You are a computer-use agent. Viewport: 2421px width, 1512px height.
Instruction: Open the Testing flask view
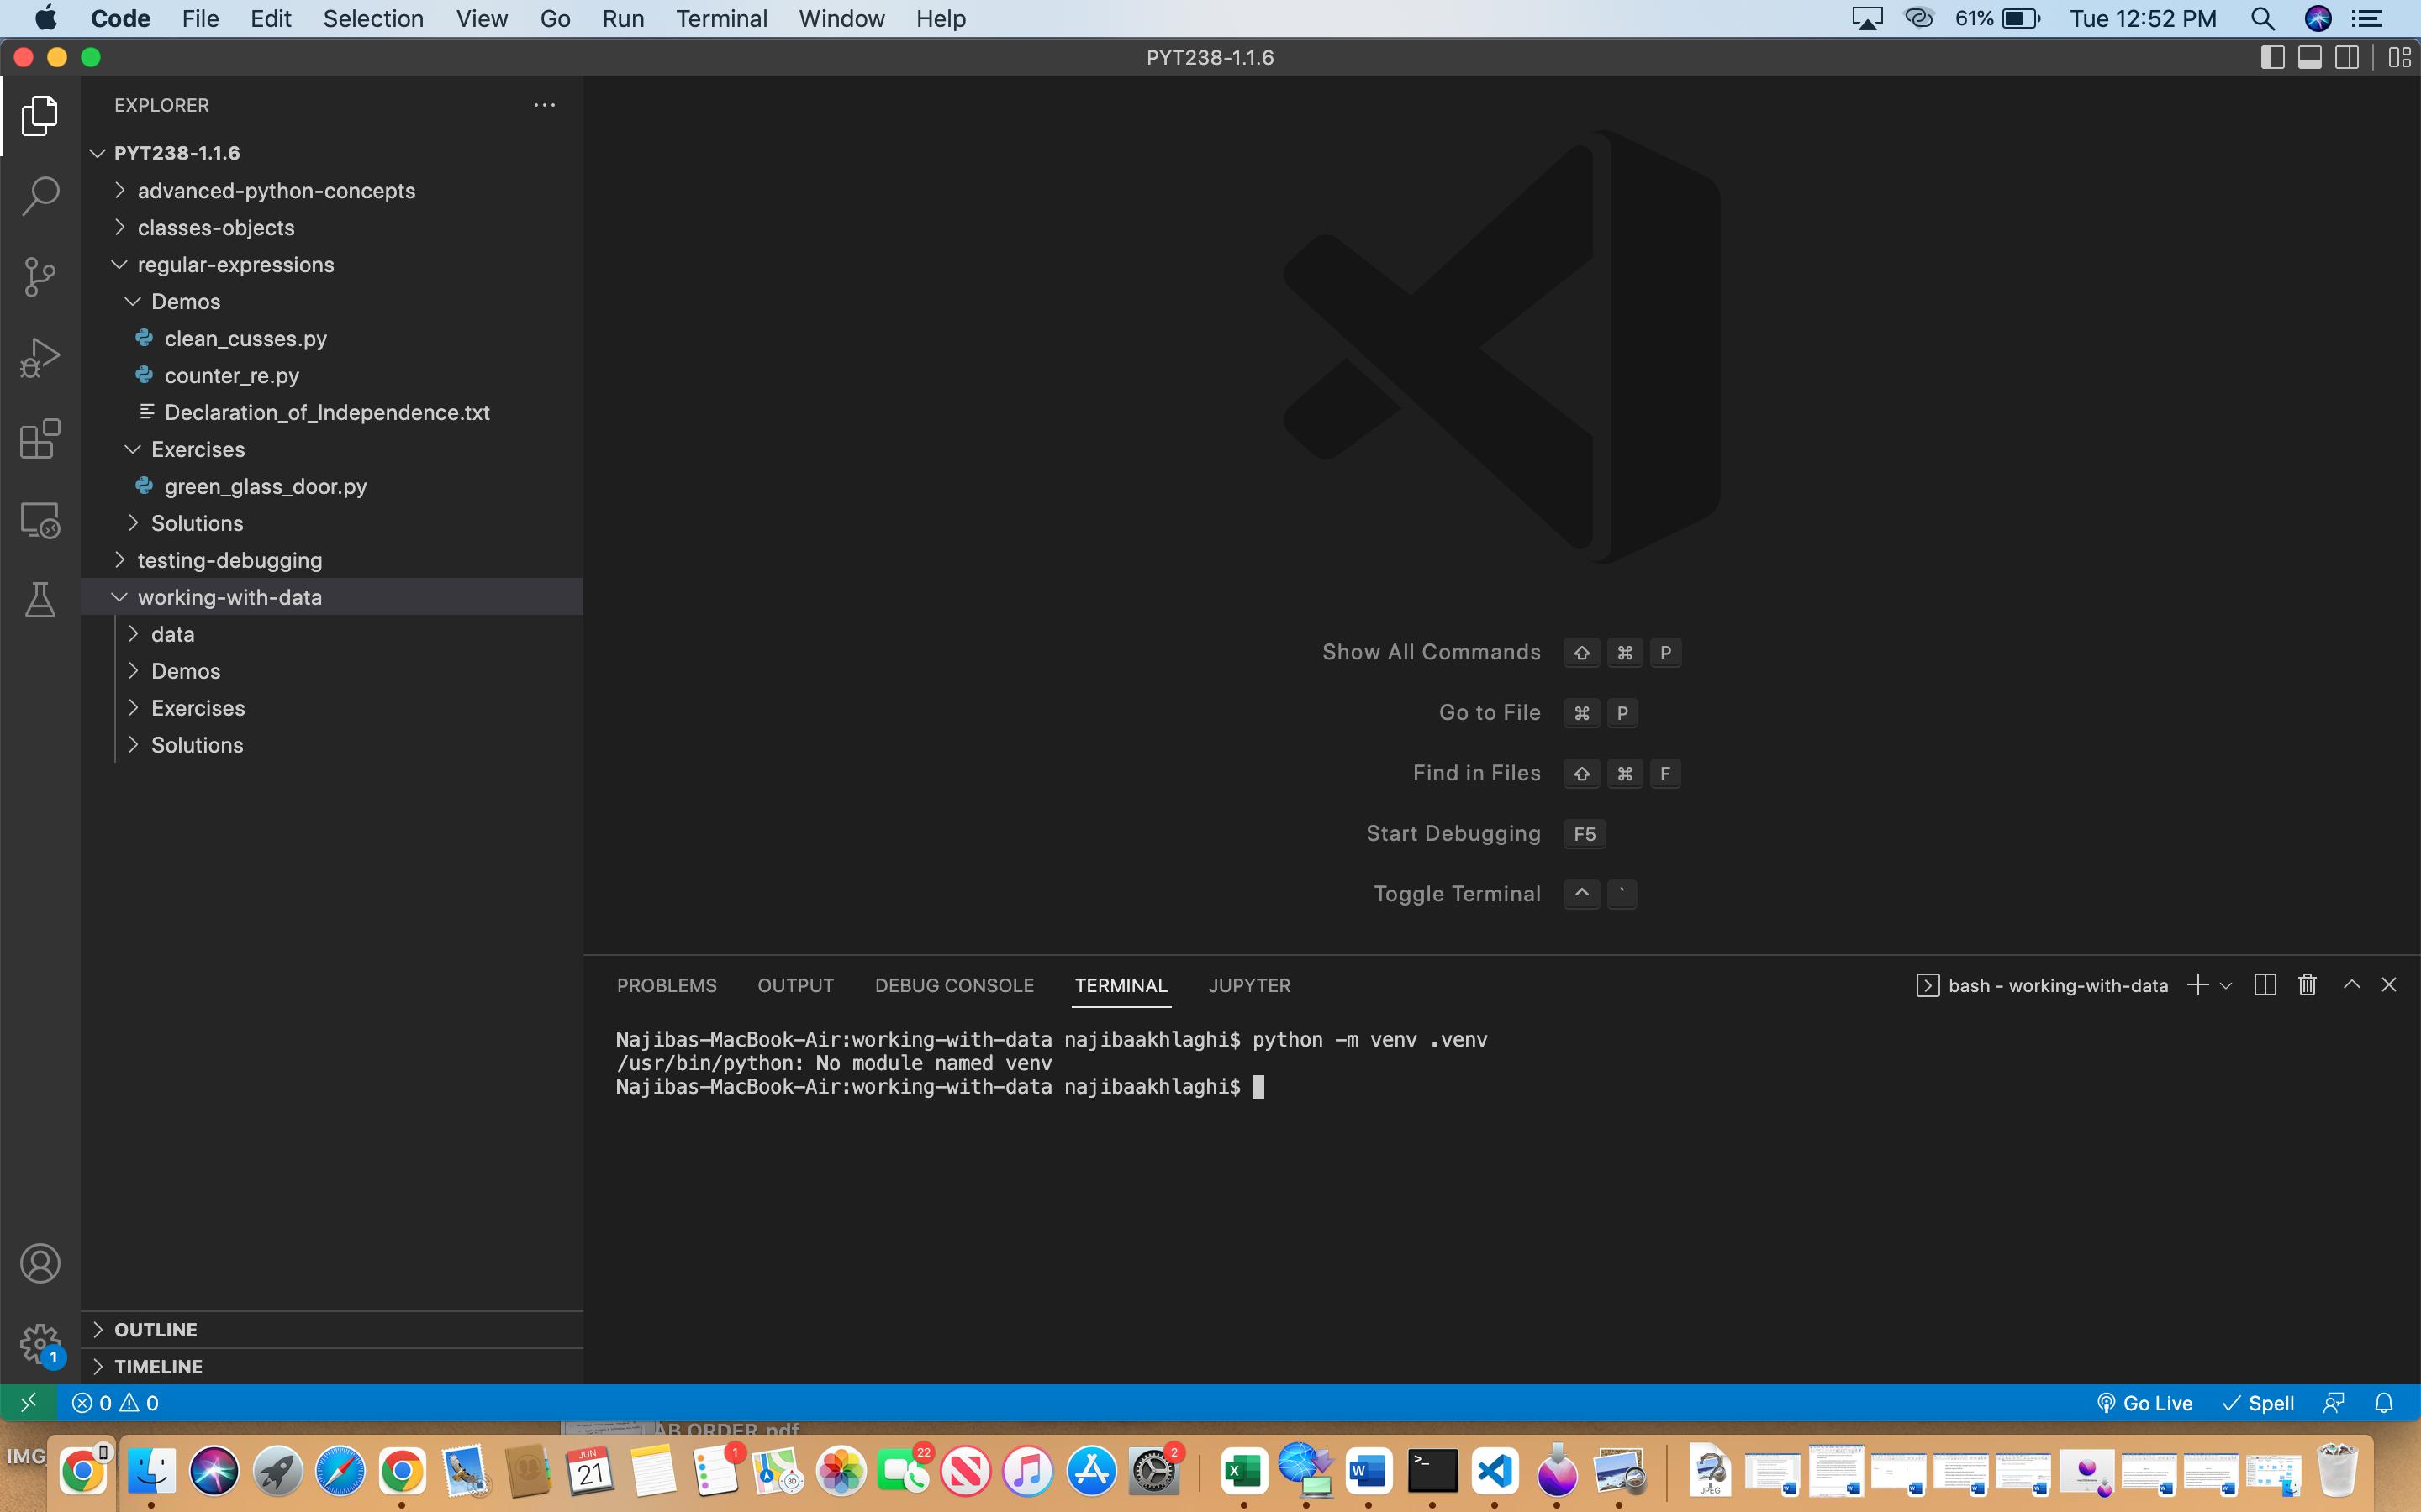tap(40, 600)
